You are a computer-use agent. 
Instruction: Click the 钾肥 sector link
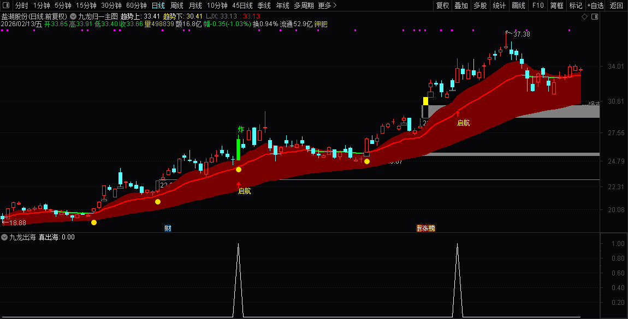pos(321,25)
